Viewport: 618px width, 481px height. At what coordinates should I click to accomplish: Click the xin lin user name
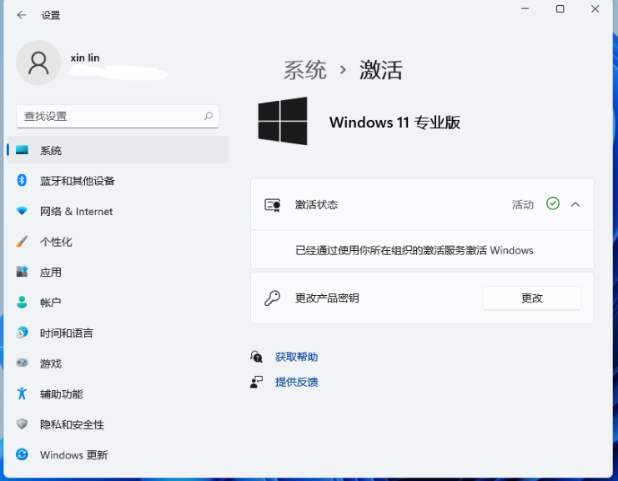pyautogui.click(x=85, y=58)
